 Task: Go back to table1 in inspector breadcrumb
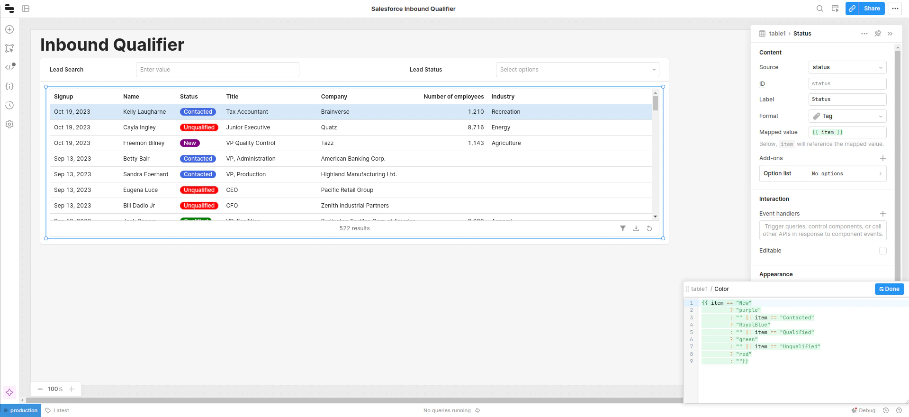point(777,34)
